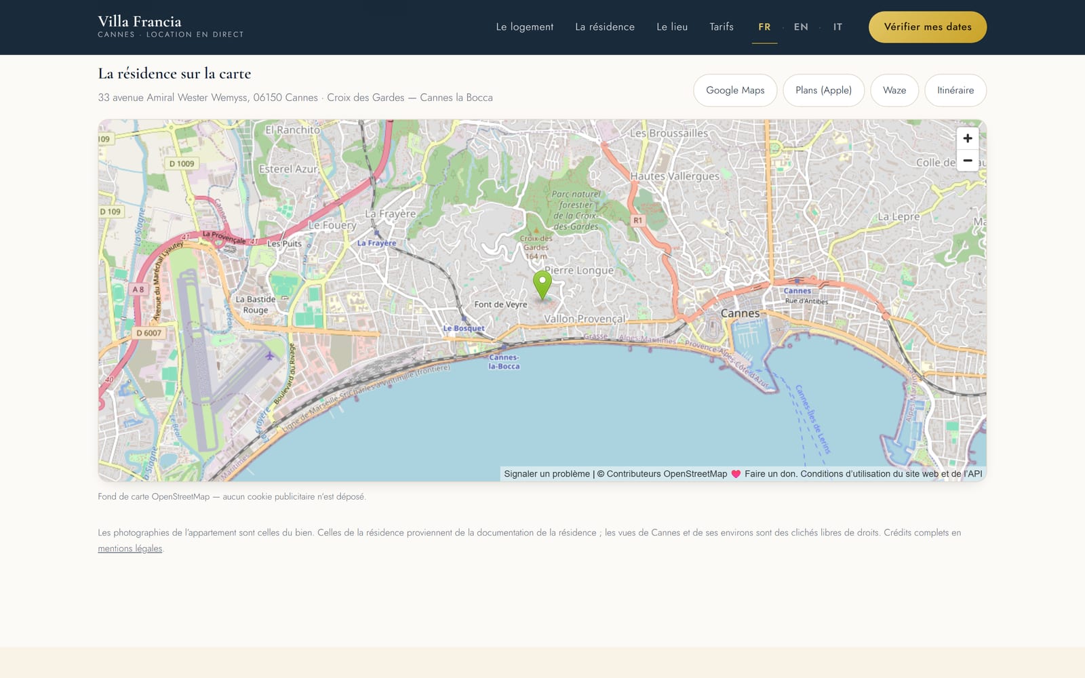The image size is (1085, 678).
Task: Go to La résidence section
Action: tap(605, 27)
